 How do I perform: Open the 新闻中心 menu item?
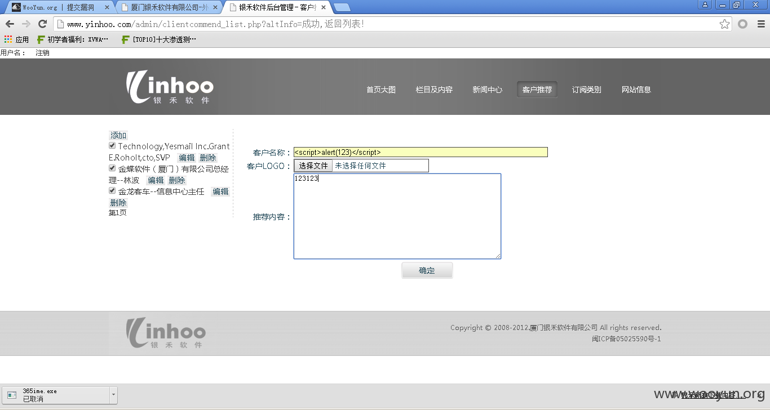pyautogui.click(x=488, y=90)
